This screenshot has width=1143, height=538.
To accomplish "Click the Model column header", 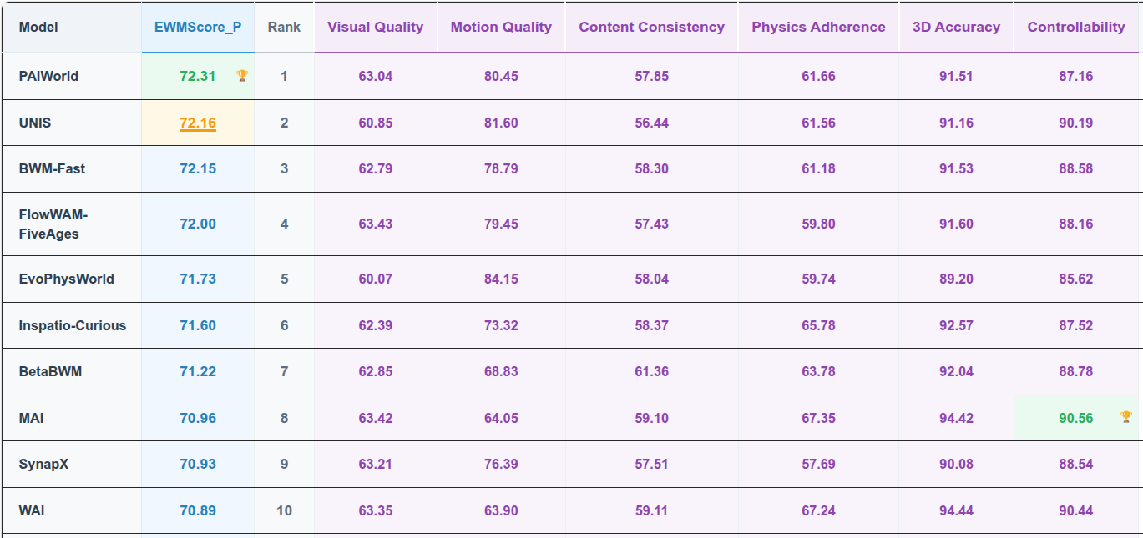I will pyautogui.click(x=72, y=27).
